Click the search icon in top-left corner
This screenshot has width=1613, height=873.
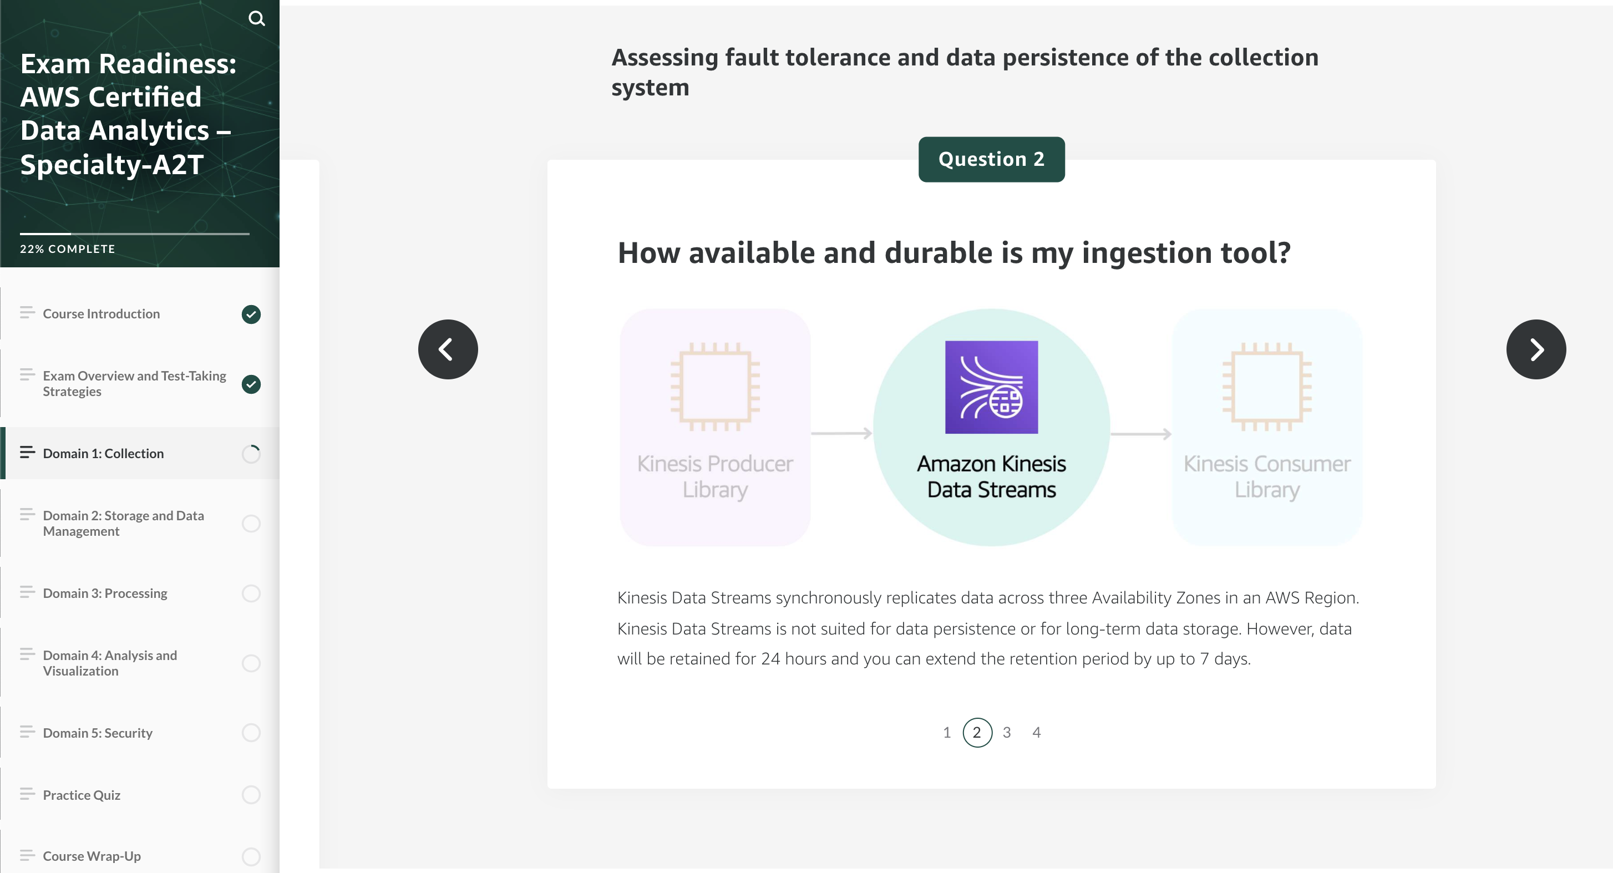(257, 18)
